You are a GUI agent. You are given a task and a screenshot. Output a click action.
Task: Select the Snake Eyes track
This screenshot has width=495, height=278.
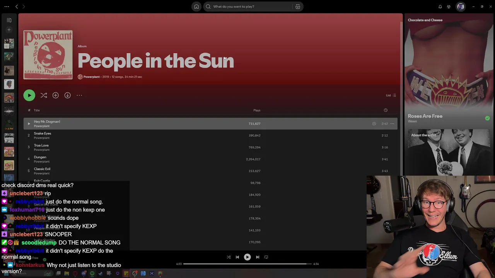(x=210, y=136)
